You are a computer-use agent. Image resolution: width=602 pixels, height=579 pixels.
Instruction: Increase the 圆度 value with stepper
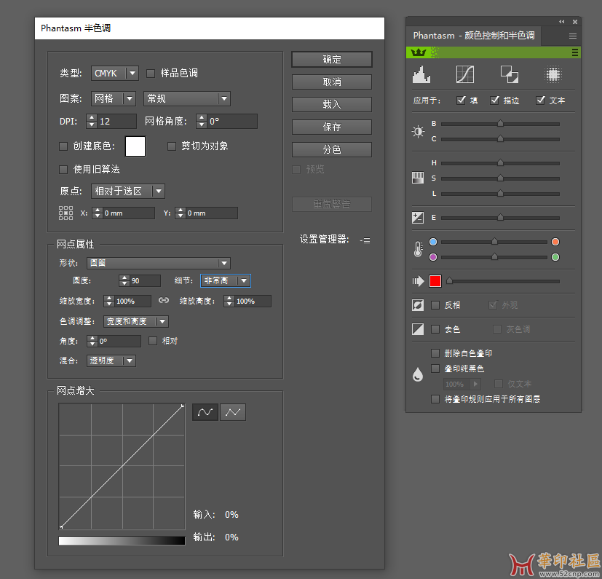(124, 277)
